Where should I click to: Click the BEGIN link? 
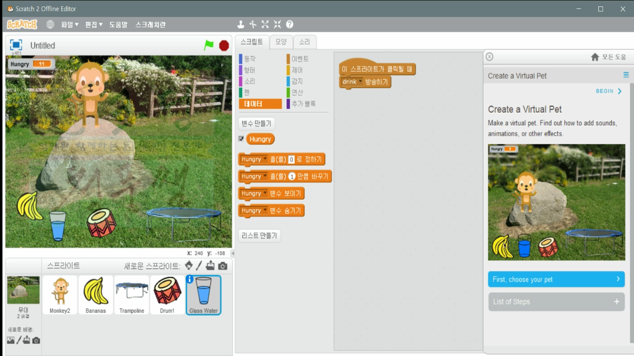coord(609,91)
